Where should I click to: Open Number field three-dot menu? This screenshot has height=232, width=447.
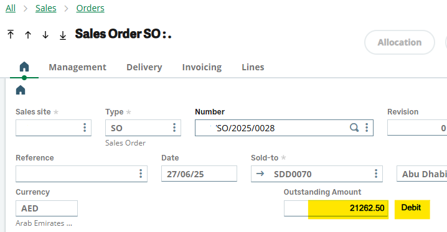pos(367,128)
